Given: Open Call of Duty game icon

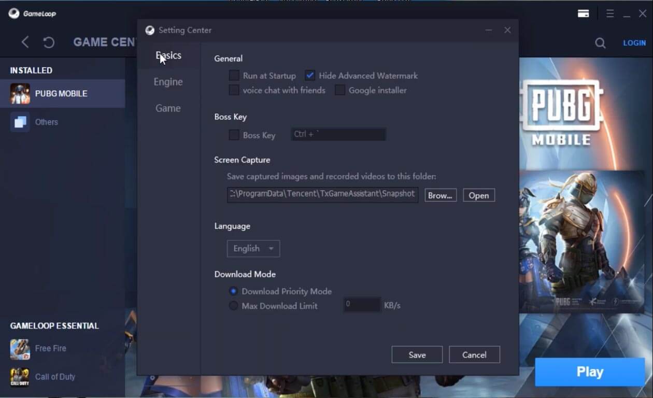Looking at the screenshot, I should point(20,377).
